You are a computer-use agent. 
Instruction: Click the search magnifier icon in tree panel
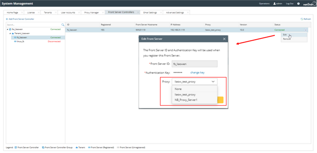(x=63, y=25)
